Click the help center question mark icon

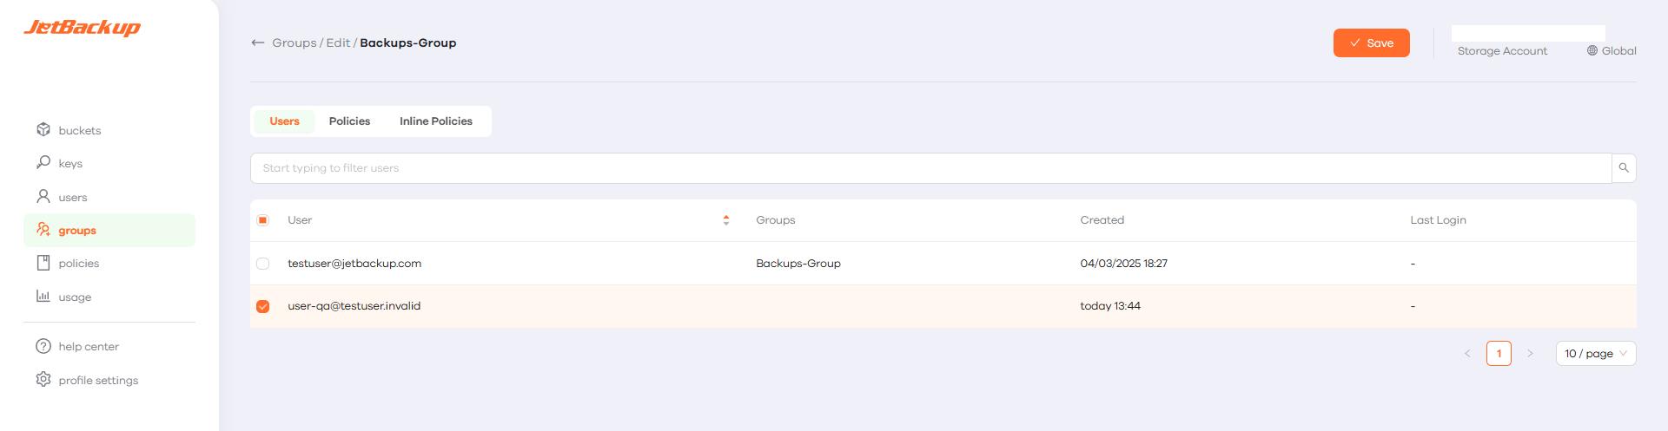point(43,346)
